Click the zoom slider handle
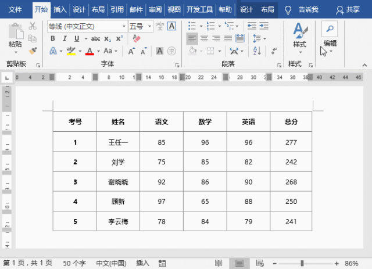 (302, 263)
